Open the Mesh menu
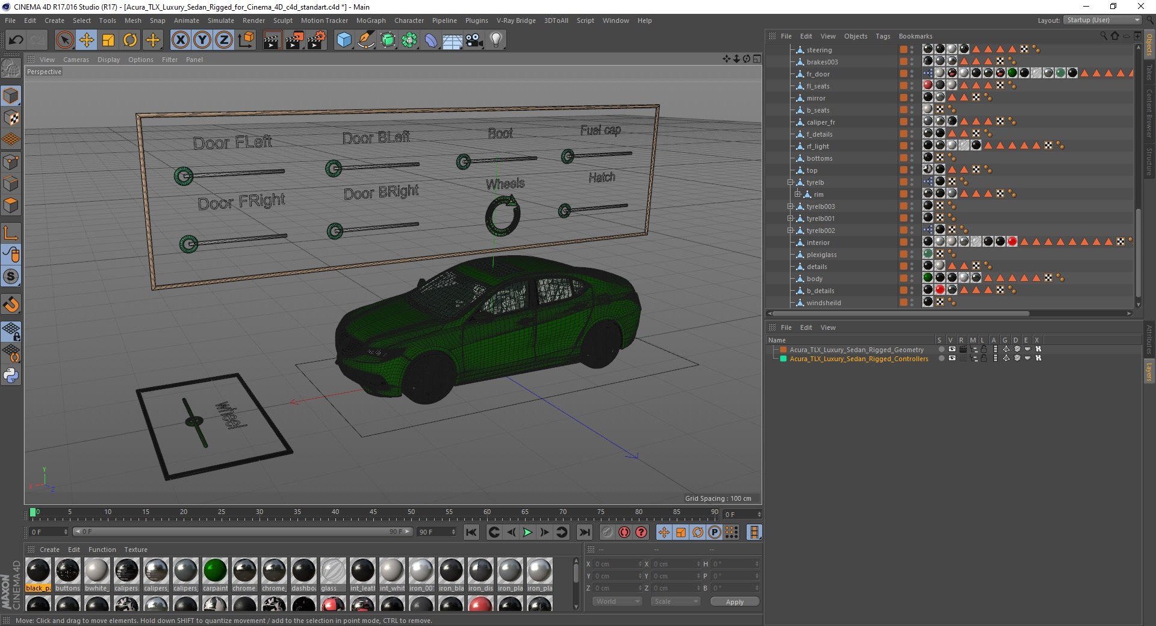 tap(132, 20)
